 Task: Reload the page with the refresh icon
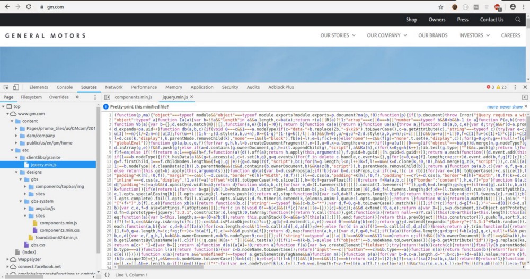(x=29, y=7)
